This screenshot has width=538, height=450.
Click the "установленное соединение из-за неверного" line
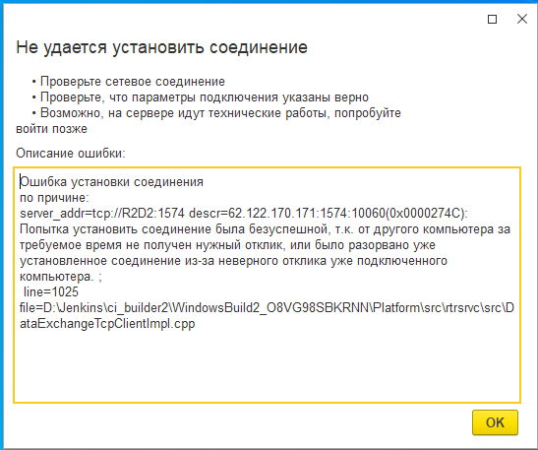233,261
